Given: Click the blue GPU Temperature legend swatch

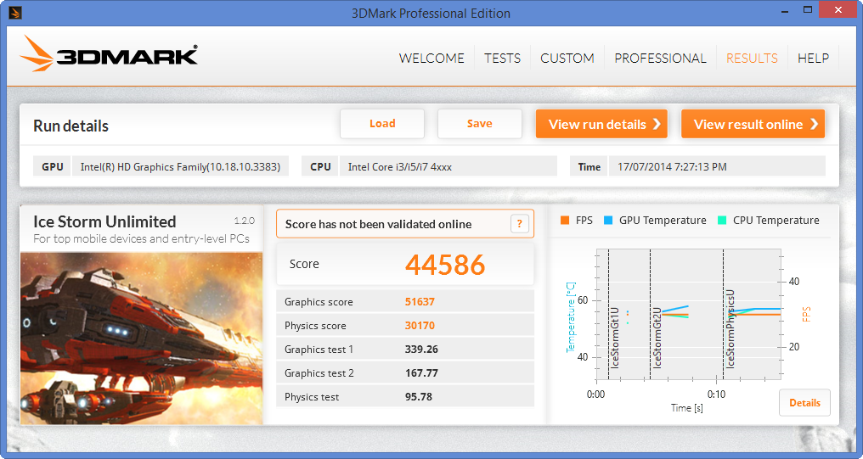Looking at the screenshot, I should [608, 221].
